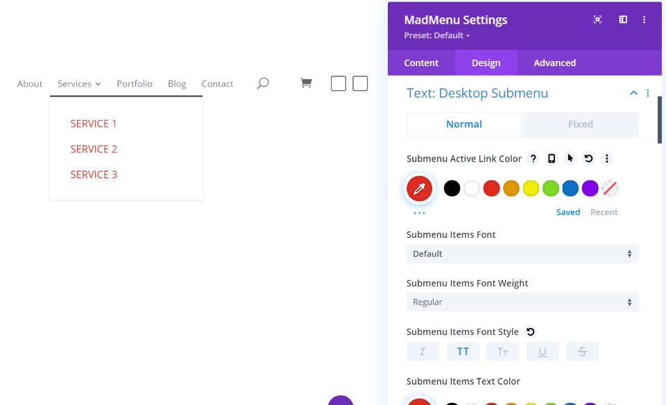This screenshot has width=666, height=405.
Task: Open Submenu Active Link Color more options
Action: [x=607, y=158]
